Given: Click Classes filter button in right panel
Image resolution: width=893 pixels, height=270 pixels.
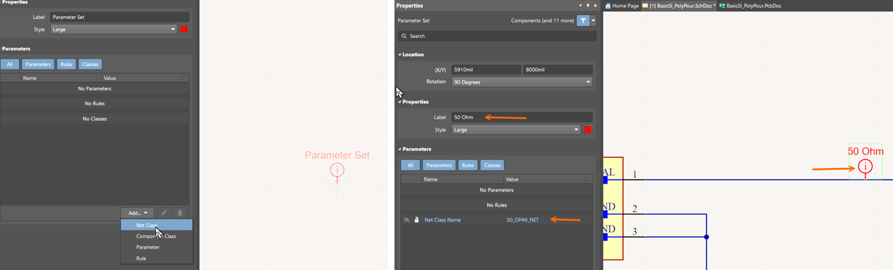Looking at the screenshot, I should [492, 166].
